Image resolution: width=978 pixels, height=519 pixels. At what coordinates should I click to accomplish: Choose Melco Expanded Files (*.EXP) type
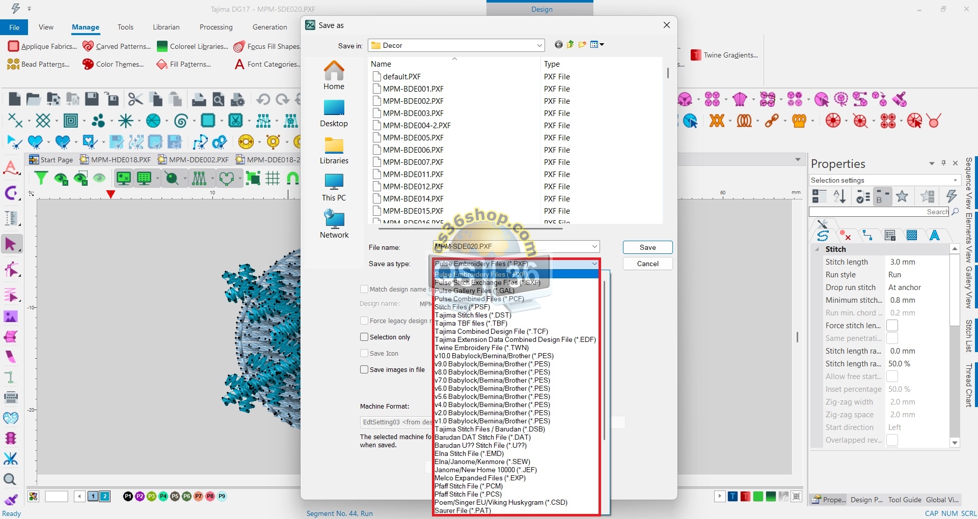(480, 478)
